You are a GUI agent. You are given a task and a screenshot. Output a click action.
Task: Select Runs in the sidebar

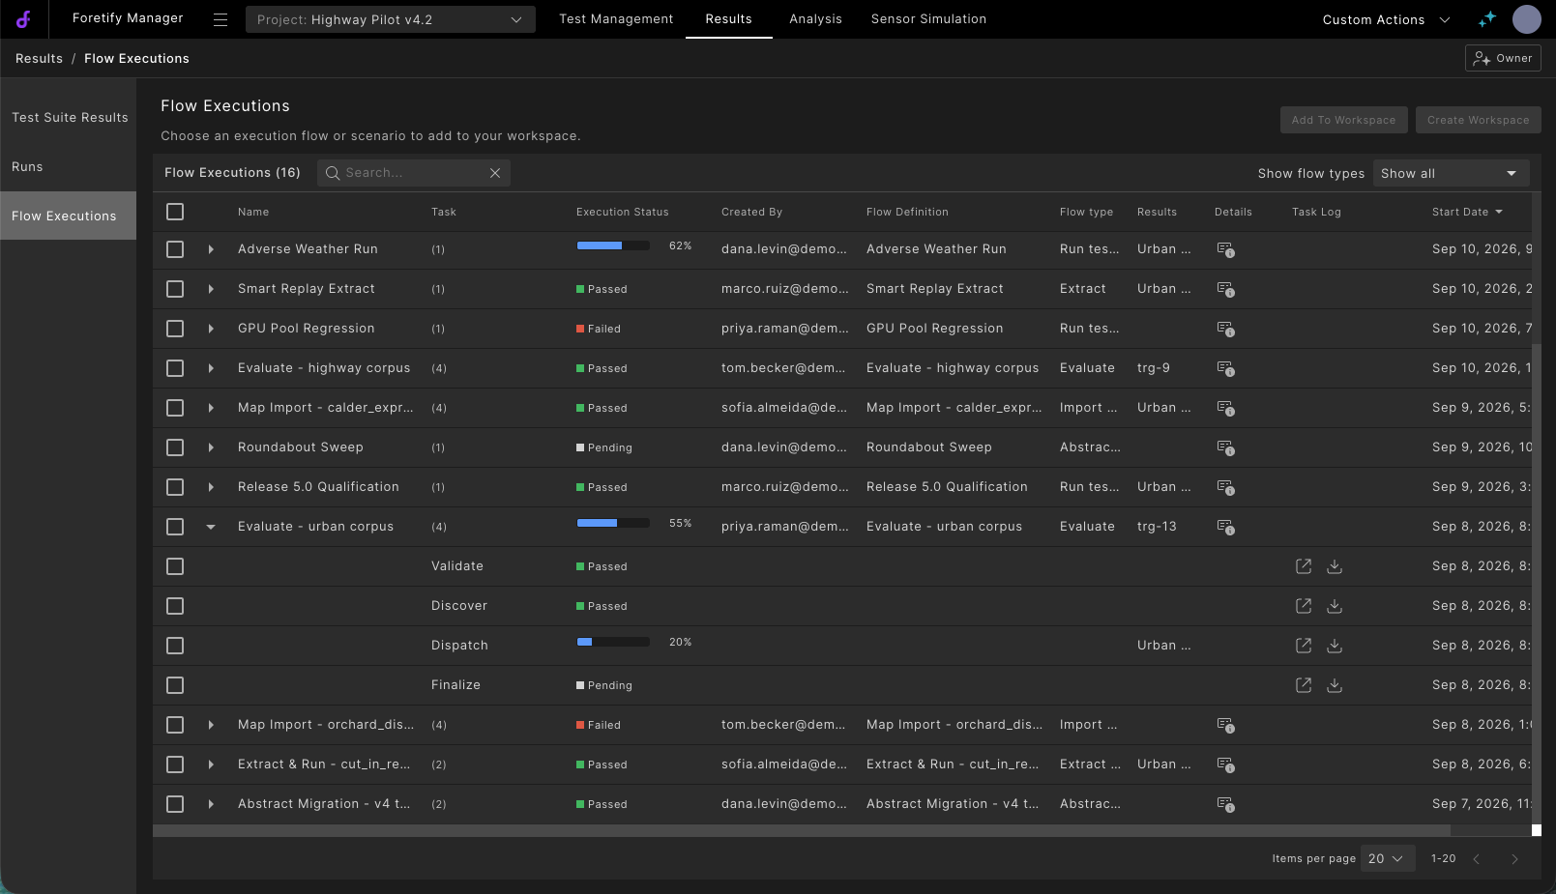click(69, 167)
